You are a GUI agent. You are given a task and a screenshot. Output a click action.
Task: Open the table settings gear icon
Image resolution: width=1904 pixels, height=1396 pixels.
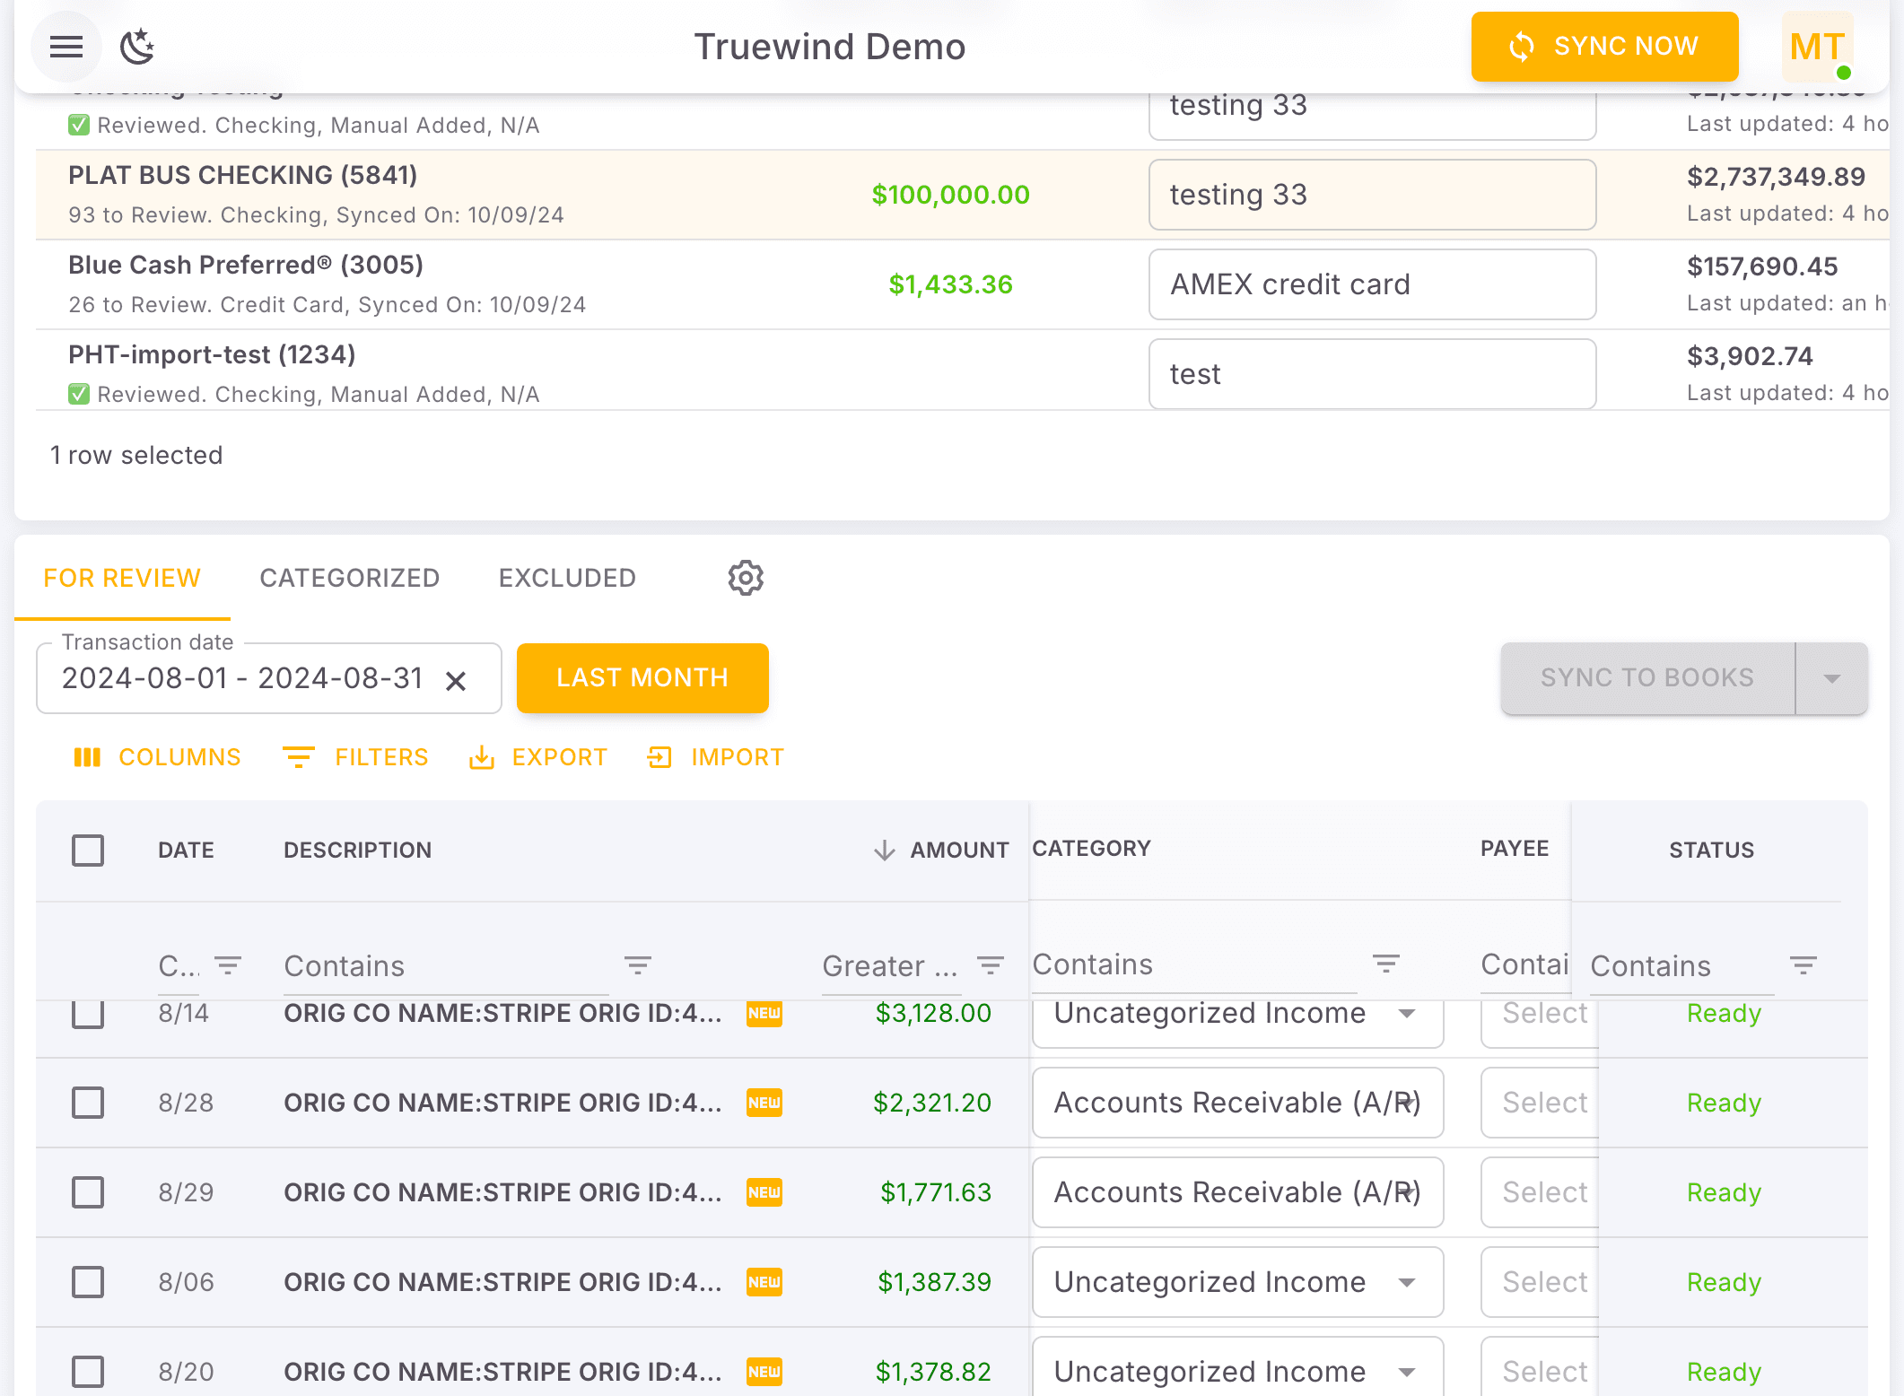click(x=745, y=579)
